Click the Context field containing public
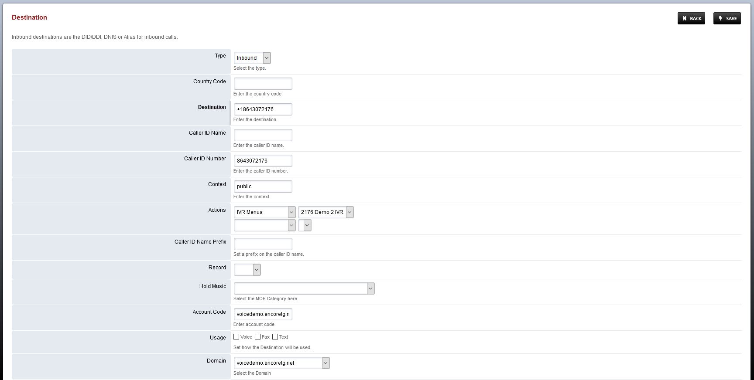Image resolution: width=754 pixels, height=380 pixels. point(263,187)
